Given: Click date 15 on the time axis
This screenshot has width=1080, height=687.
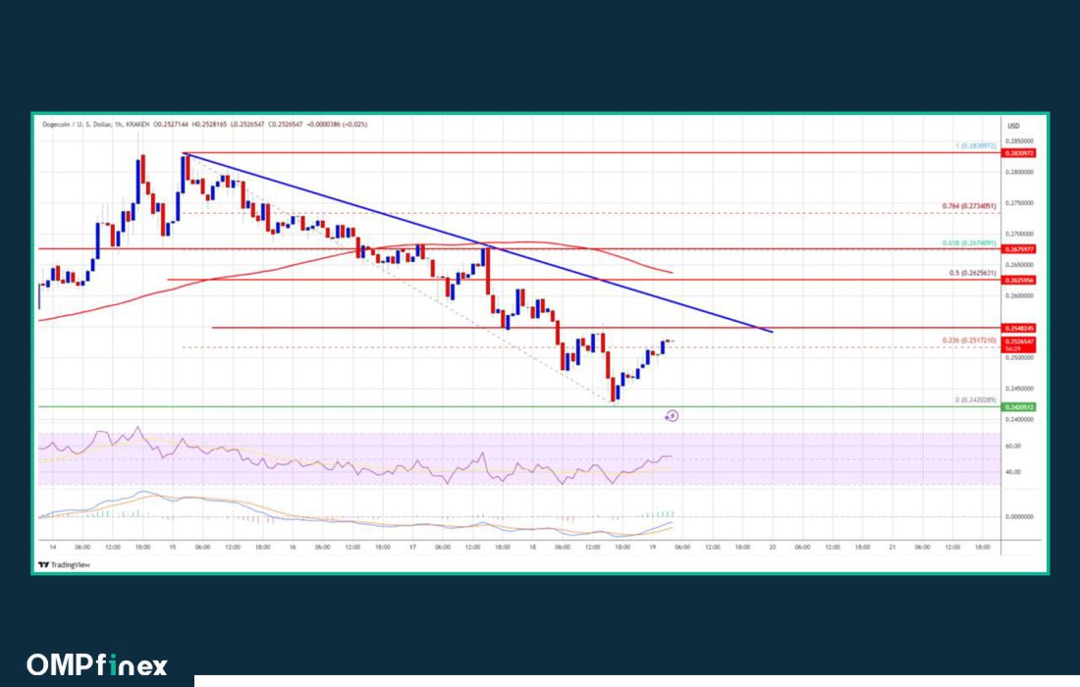Looking at the screenshot, I should 173,547.
